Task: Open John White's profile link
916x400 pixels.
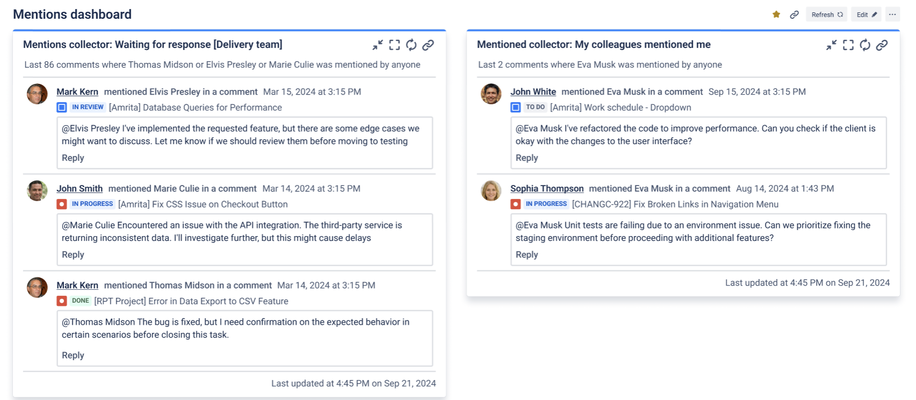Action: coord(533,92)
